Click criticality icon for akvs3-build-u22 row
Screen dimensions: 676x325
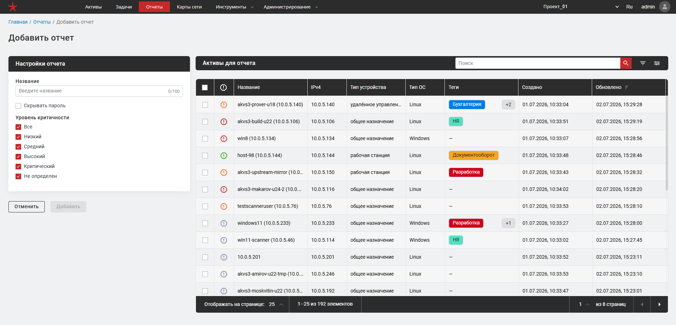(224, 122)
